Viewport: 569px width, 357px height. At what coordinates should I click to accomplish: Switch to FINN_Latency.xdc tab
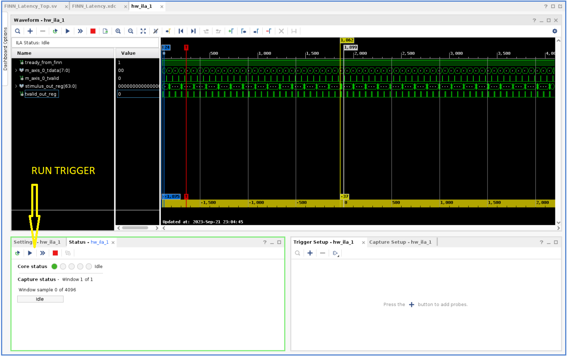coord(94,6)
